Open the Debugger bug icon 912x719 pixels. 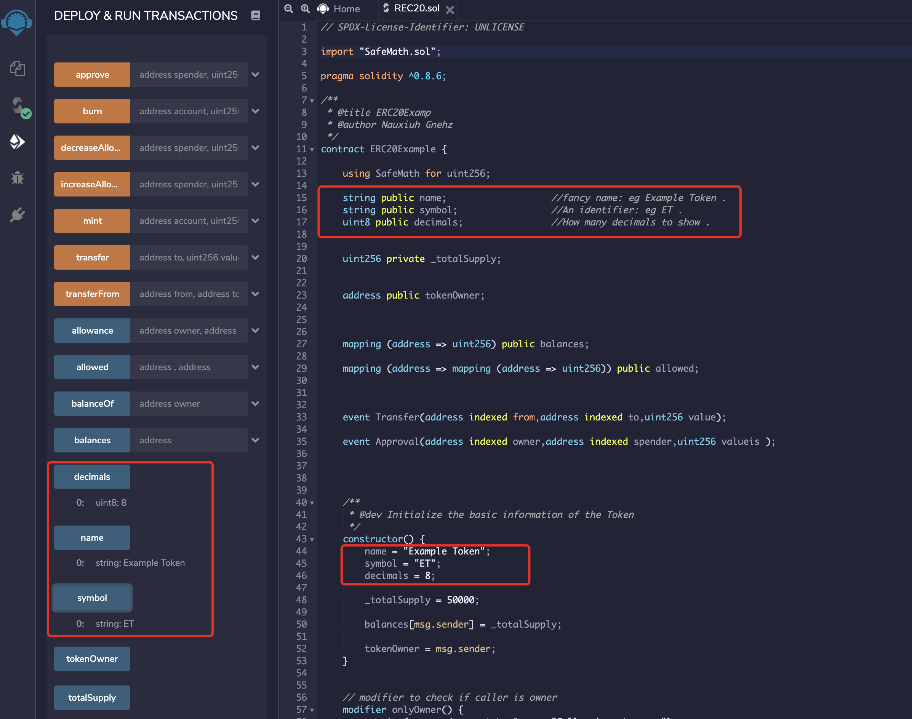(x=17, y=178)
